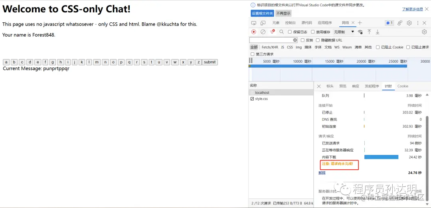
Task: Click the 设置根文件夹 button
Action: (x=262, y=13)
